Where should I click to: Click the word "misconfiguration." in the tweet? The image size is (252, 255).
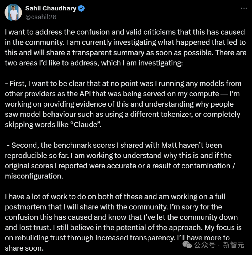coord(34,176)
